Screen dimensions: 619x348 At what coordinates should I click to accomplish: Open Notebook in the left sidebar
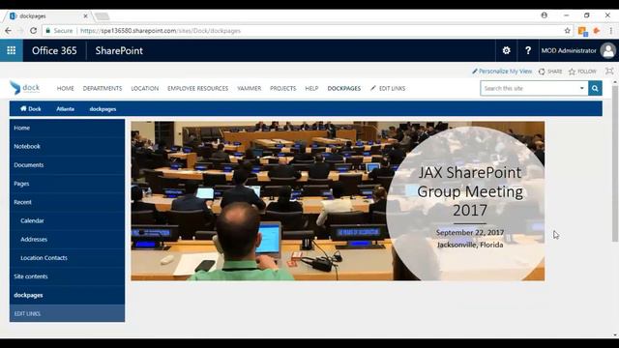click(x=67, y=146)
